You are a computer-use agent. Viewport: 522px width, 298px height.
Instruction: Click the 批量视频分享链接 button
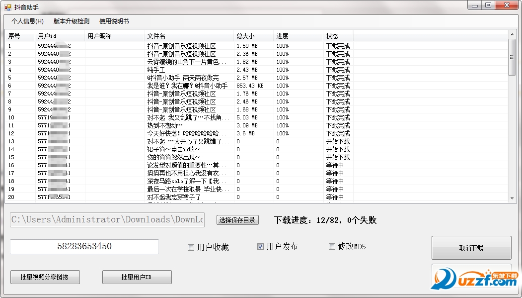tap(45, 277)
